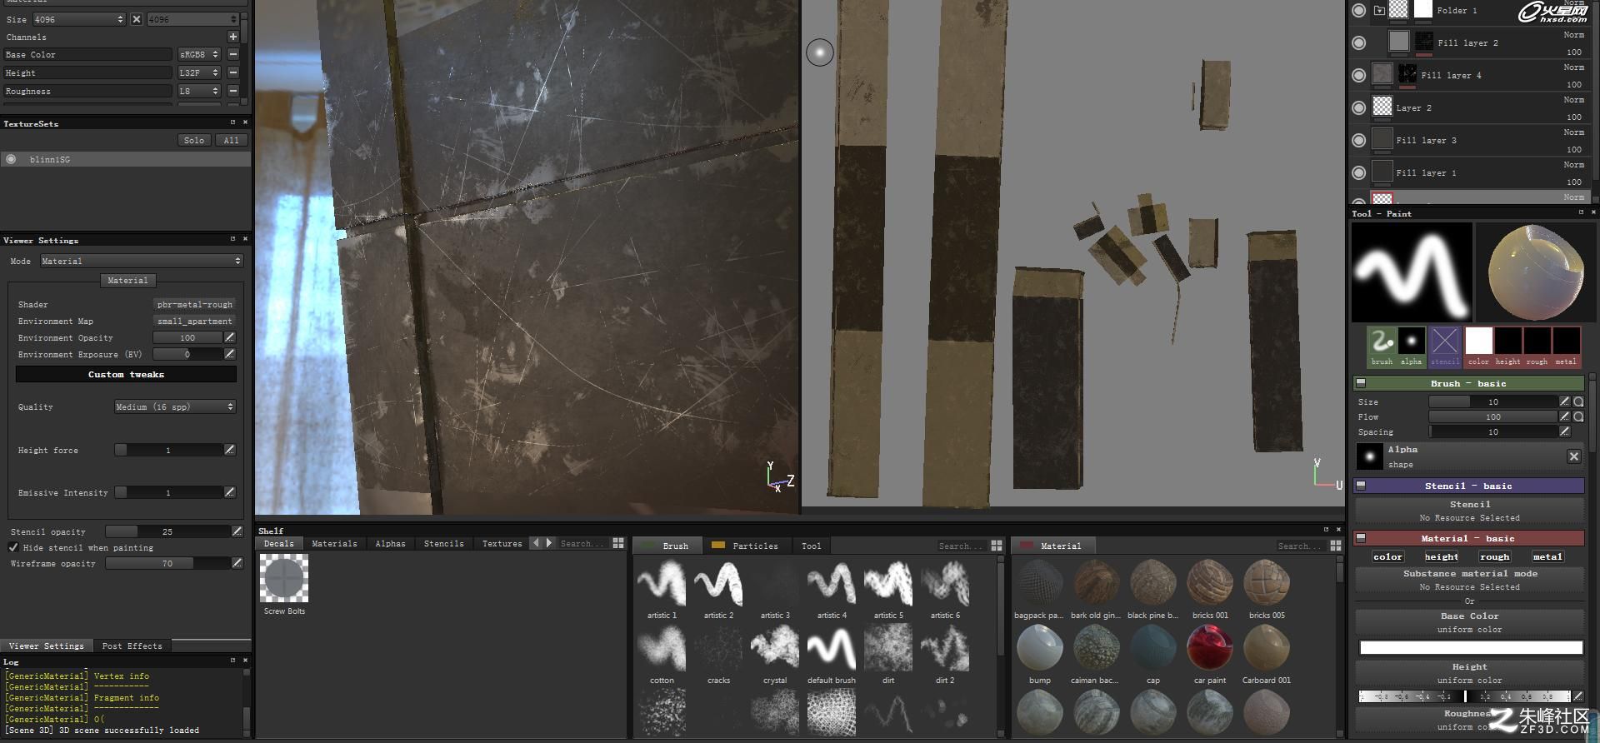The width and height of the screenshot is (1600, 743).
Task: Toggle pen pressure for brush Size
Action: [x=1564, y=401]
